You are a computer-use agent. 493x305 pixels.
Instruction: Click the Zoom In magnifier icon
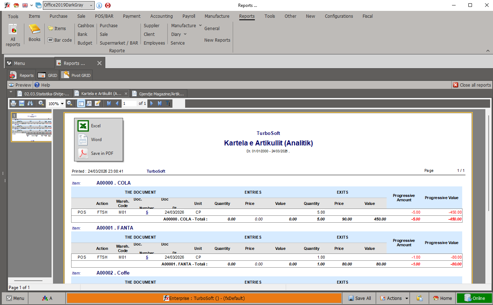pos(41,104)
